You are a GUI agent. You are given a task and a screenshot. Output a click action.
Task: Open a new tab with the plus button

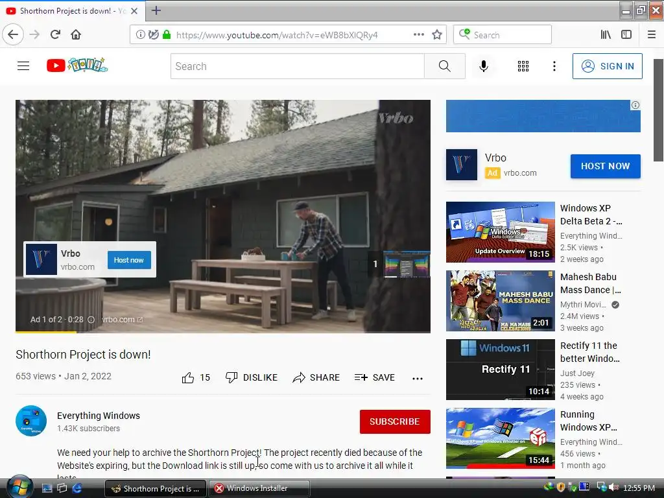point(156,10)
